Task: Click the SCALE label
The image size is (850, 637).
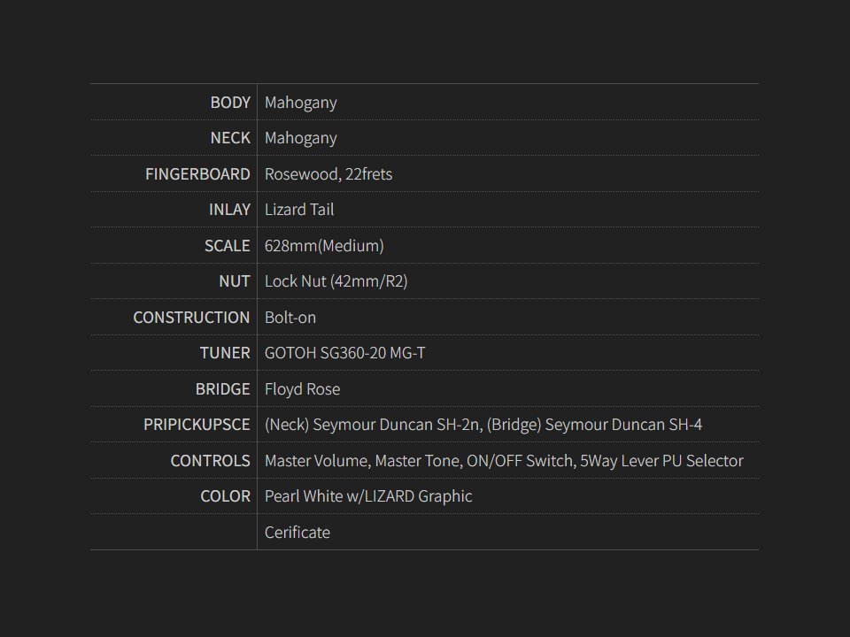Action: tap(228, 246)
